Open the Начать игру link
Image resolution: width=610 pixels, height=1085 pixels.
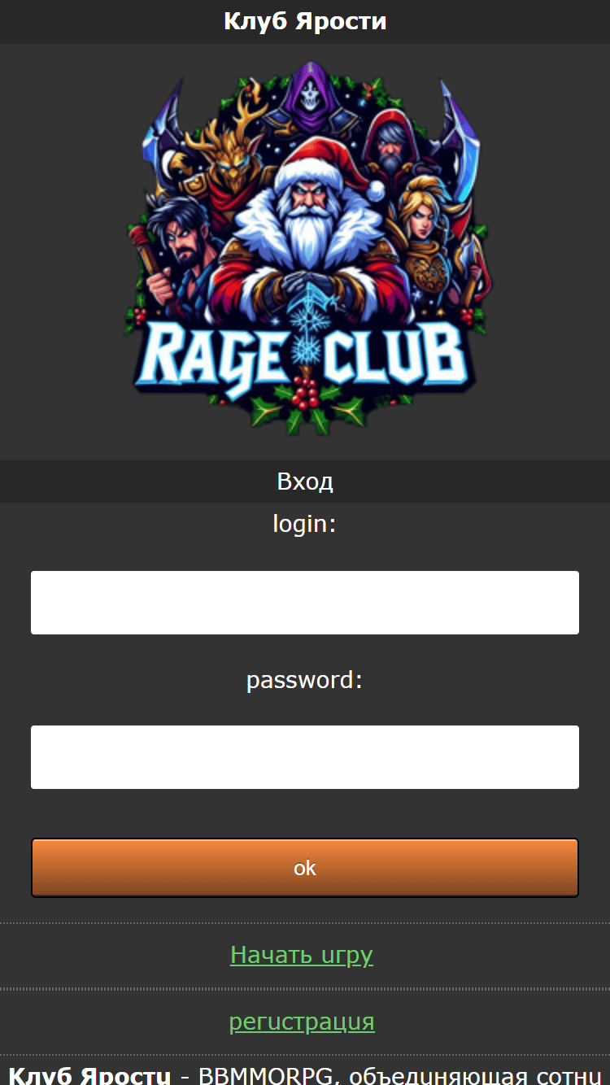302,954
